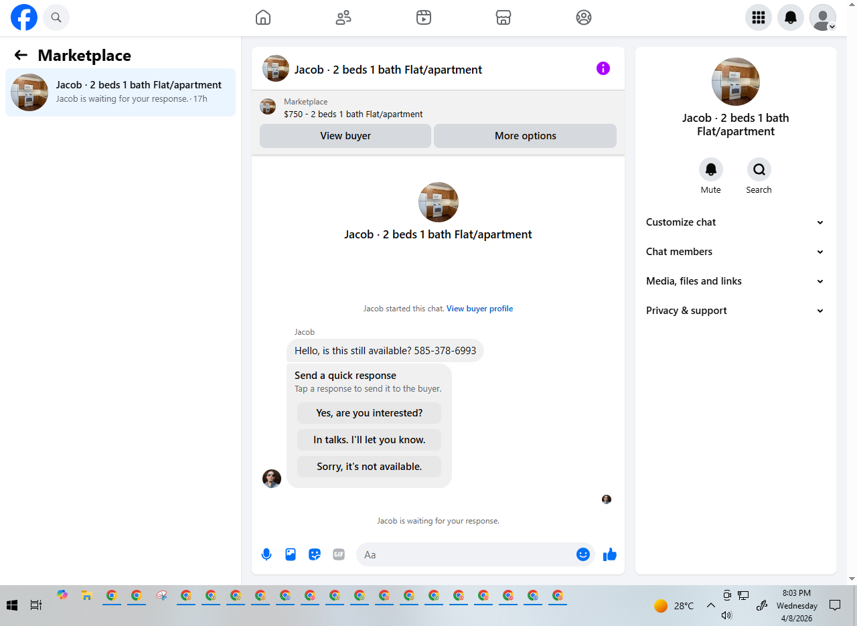Open Task View on the taskbar
This screenshot has width=857, height=626.
click(x=36, y=605)
